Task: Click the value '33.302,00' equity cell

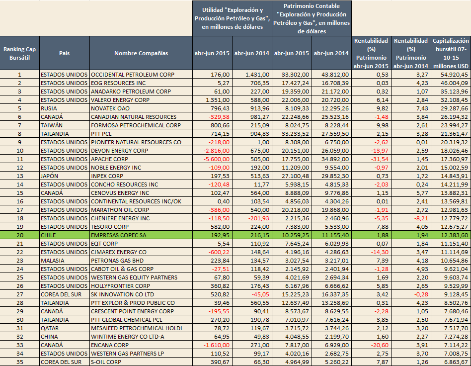Action: (292, 75)
